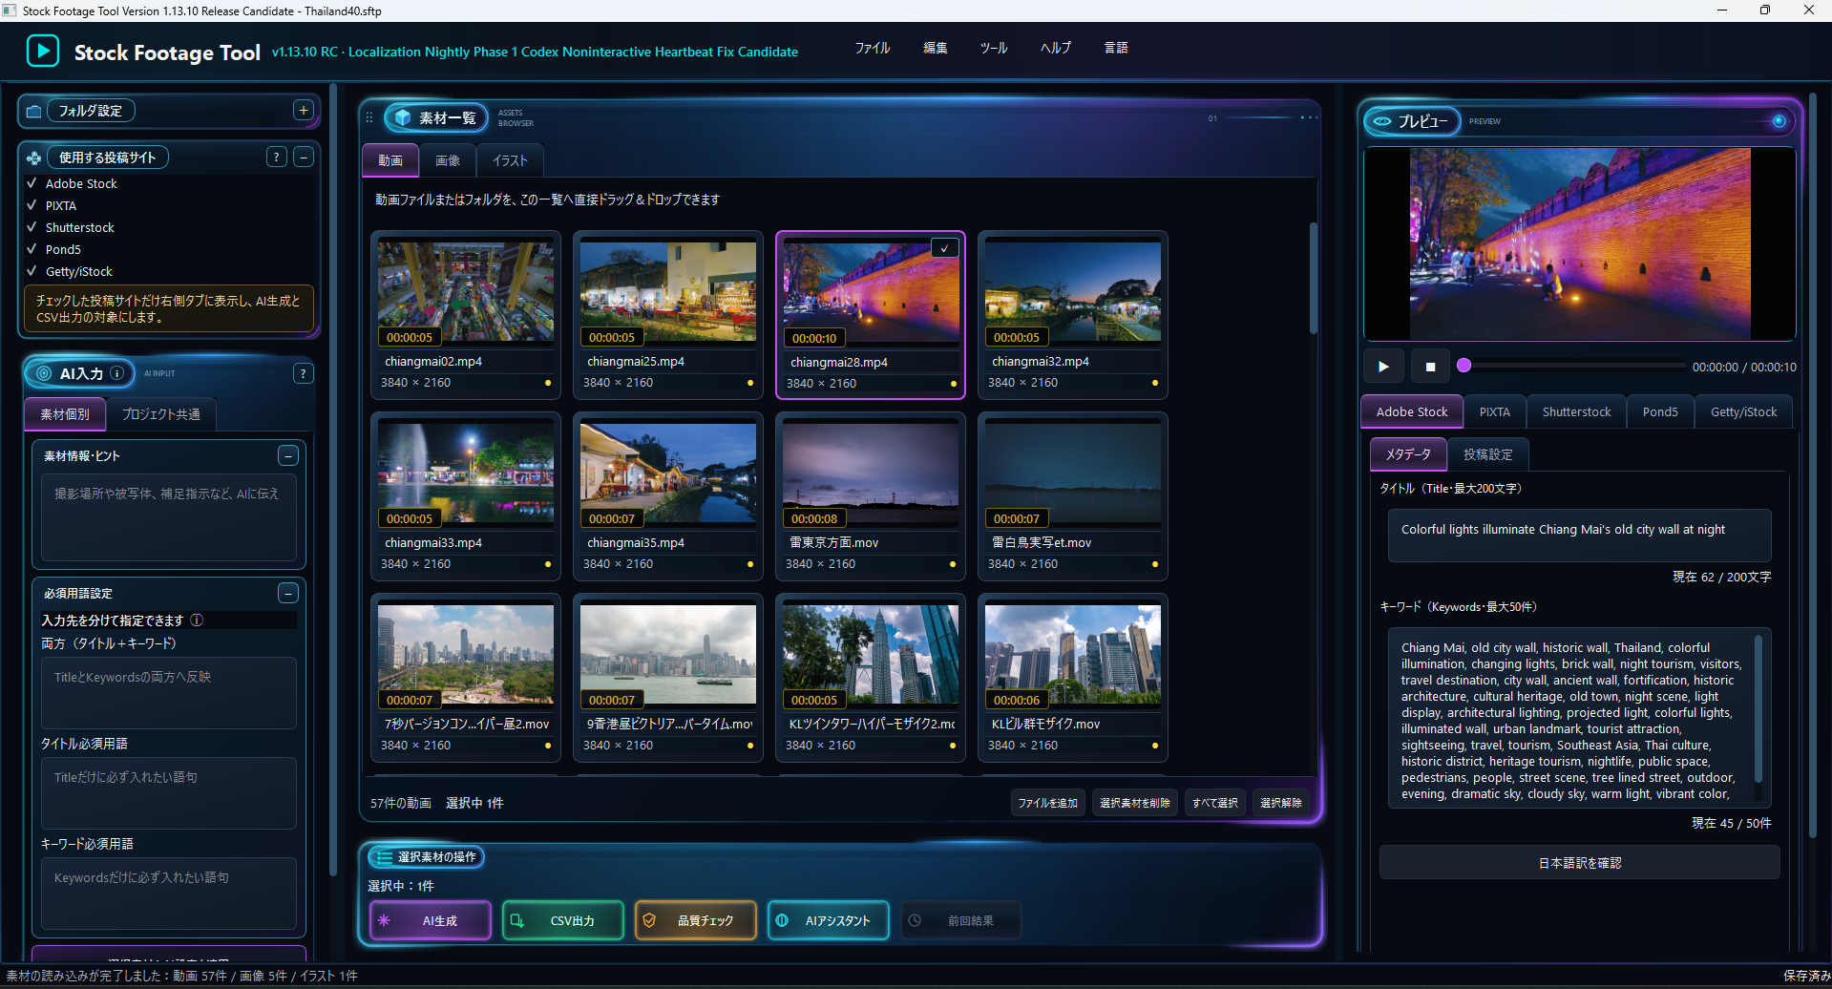1832x989 pixels.
Task: Open help question mark for 使用する投稿サイト
Action: click(277, 158)
